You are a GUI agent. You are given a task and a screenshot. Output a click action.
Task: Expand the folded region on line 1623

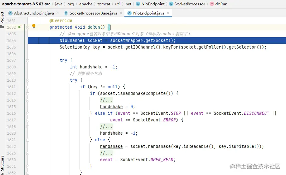(27, 153)
